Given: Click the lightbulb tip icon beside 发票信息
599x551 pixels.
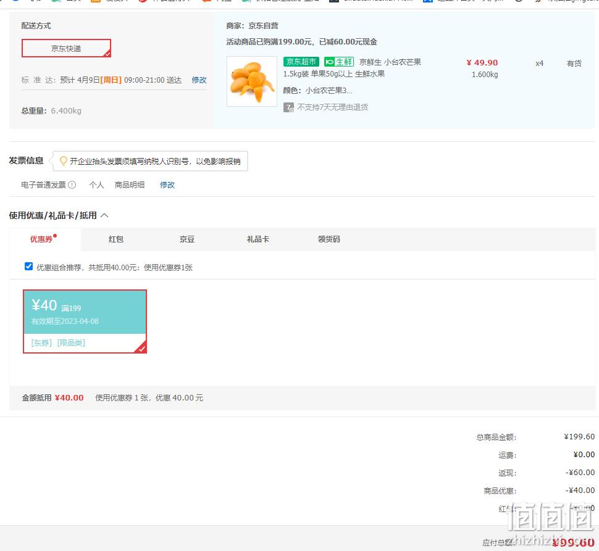Looking at the screenshot, I should (x=64, y=161).
